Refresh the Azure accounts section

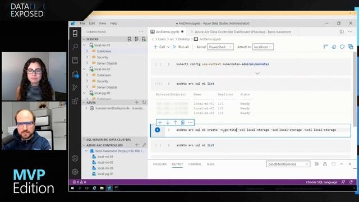(x=144, y=102)
